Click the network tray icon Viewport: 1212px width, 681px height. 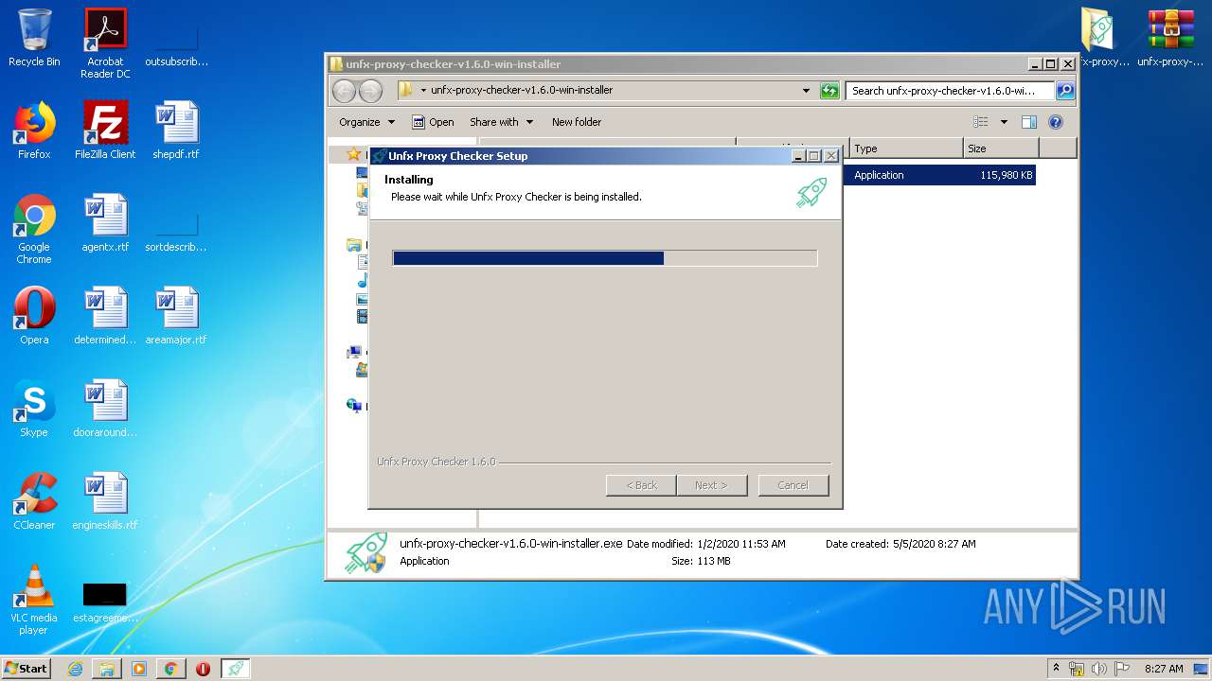(x=1077, y=669)
